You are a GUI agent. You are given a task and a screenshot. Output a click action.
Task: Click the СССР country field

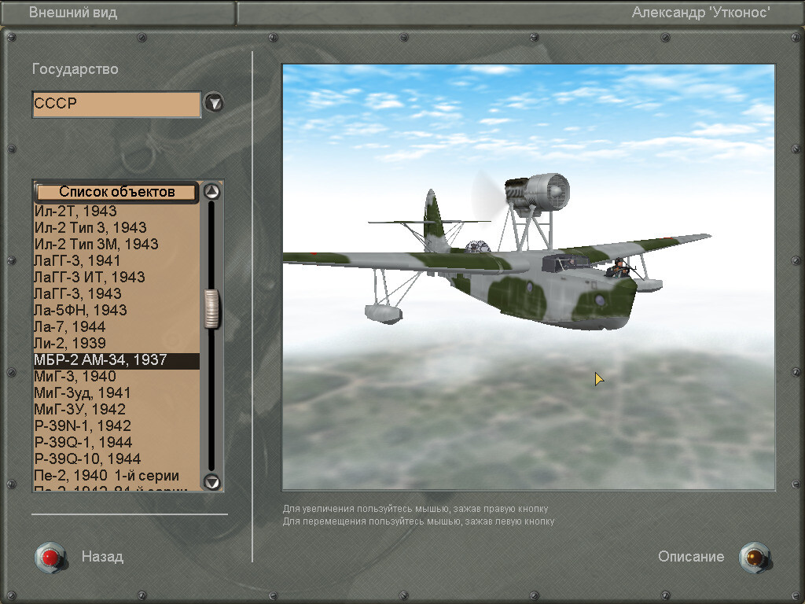(x=116, y=105)
